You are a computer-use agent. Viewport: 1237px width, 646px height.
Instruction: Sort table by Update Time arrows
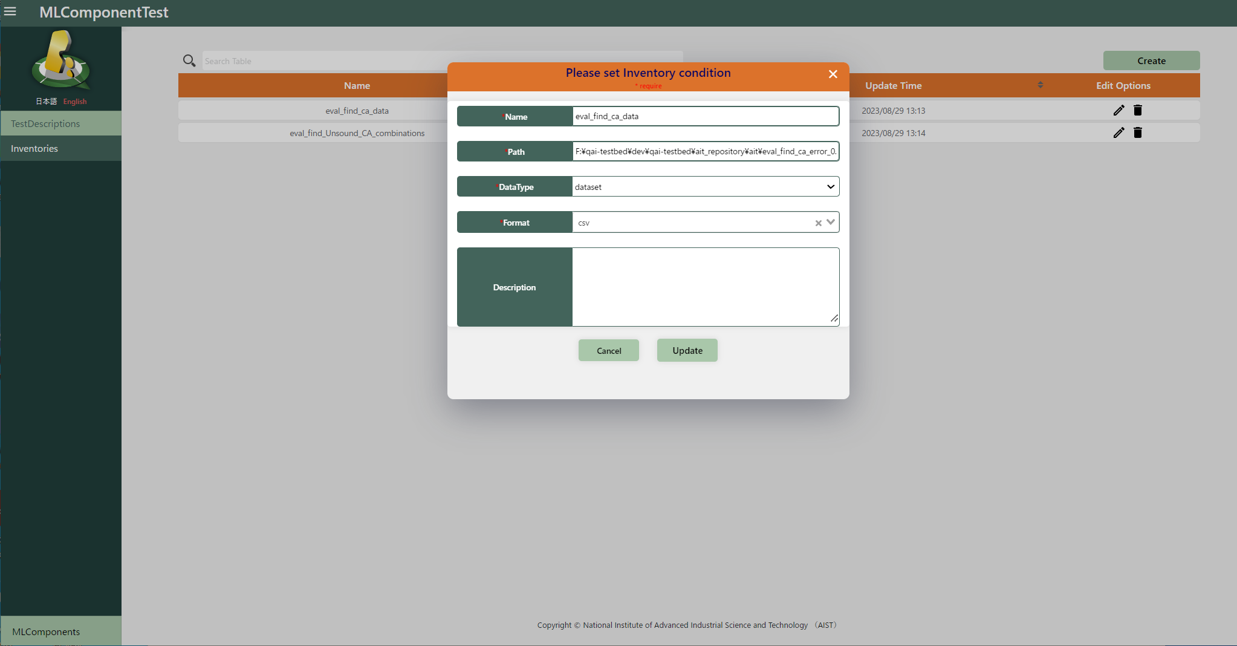click(x=1040, y=85)
